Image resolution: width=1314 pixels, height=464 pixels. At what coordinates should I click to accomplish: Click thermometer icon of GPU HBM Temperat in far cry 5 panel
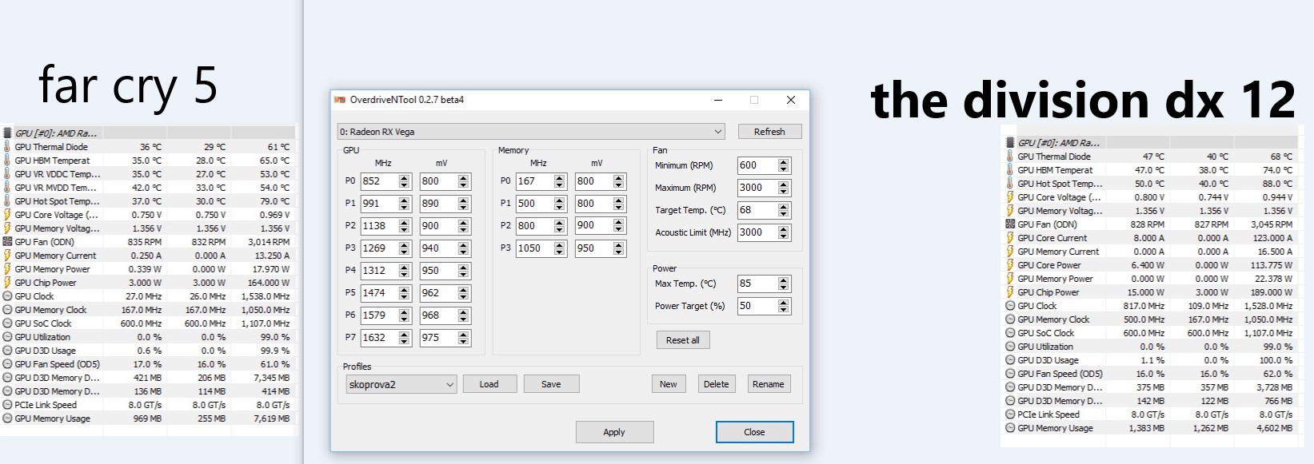pyautogui.click(x=7, y=161)
